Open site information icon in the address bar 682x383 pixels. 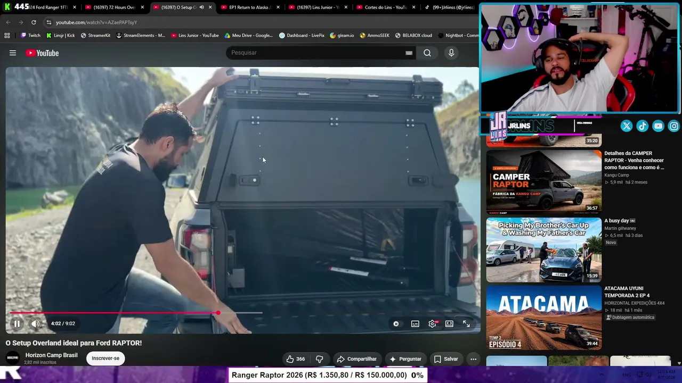pos(48,22)
